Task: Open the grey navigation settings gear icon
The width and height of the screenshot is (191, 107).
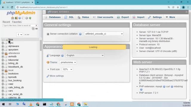Action: pos(27,18)
